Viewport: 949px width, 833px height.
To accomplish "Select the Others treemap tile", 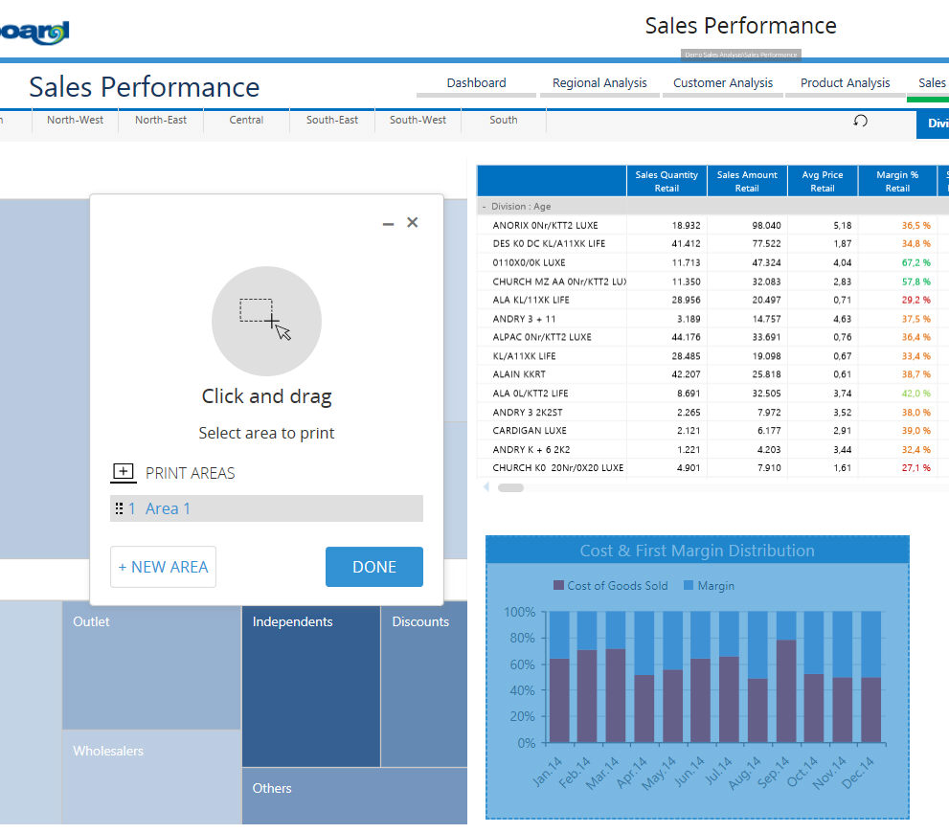I will click(354, 796).
